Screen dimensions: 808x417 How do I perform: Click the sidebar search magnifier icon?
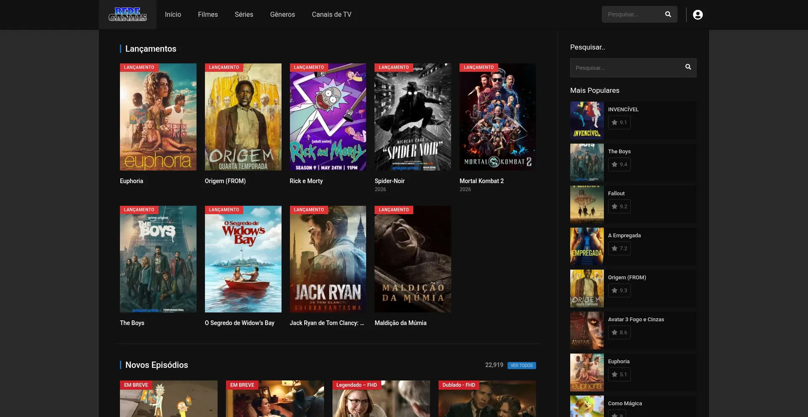pyautogui.click(x=688, y=67)
